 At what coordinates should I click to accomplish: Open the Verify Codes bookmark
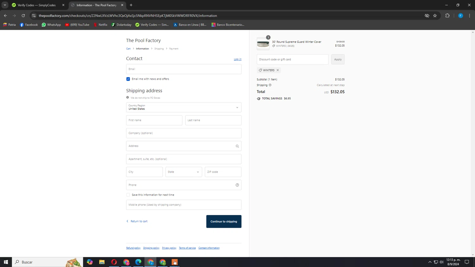click(x=152, y=25)
